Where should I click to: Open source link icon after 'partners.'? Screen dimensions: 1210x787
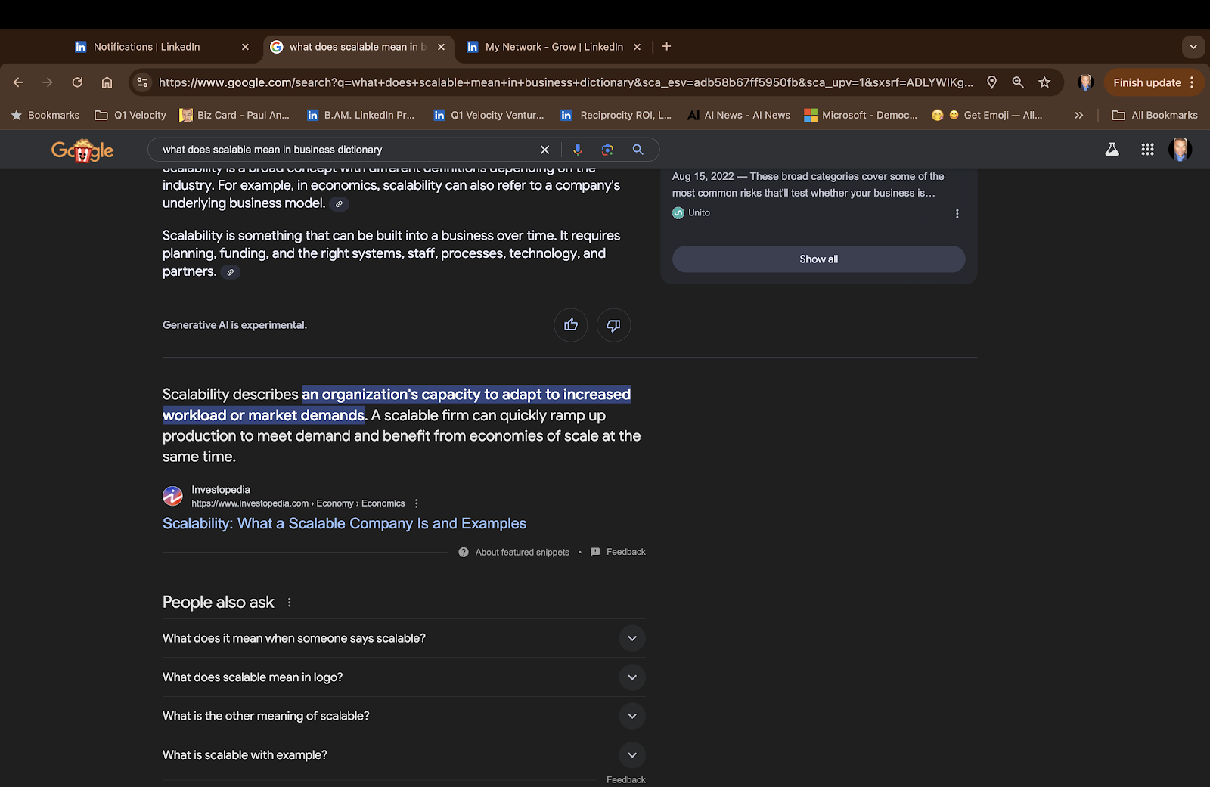click(231, 272)
